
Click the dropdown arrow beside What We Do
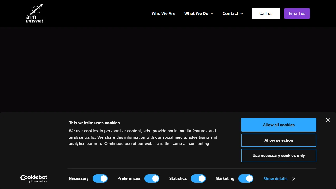(x=212, y=13)
